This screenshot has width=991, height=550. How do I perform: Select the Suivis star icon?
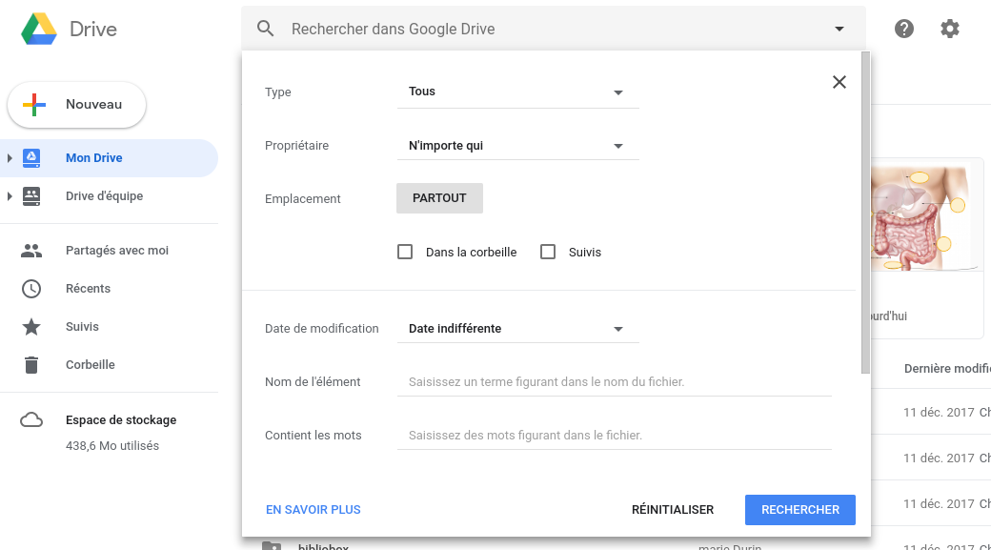pyautogui.click(x=31, y=326)
